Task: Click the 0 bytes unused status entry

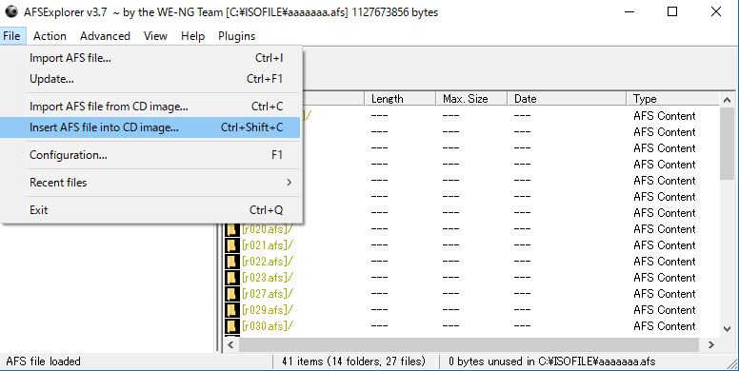Action: tap(552, 361)
